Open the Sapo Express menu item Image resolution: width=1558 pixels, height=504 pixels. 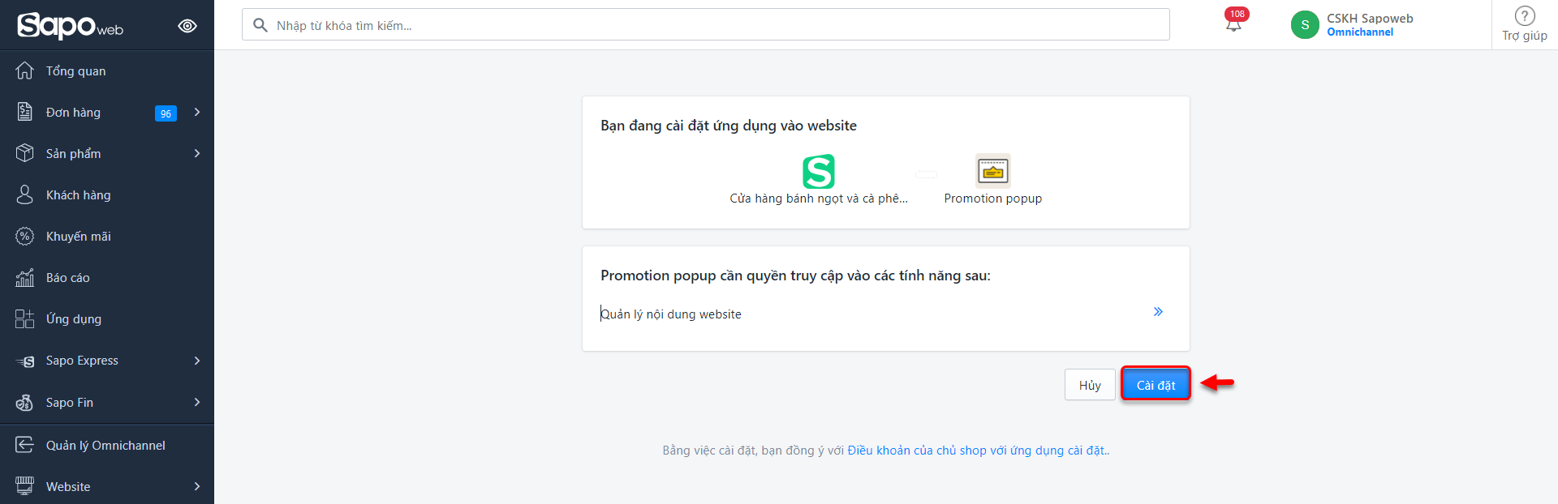(107, 361)
